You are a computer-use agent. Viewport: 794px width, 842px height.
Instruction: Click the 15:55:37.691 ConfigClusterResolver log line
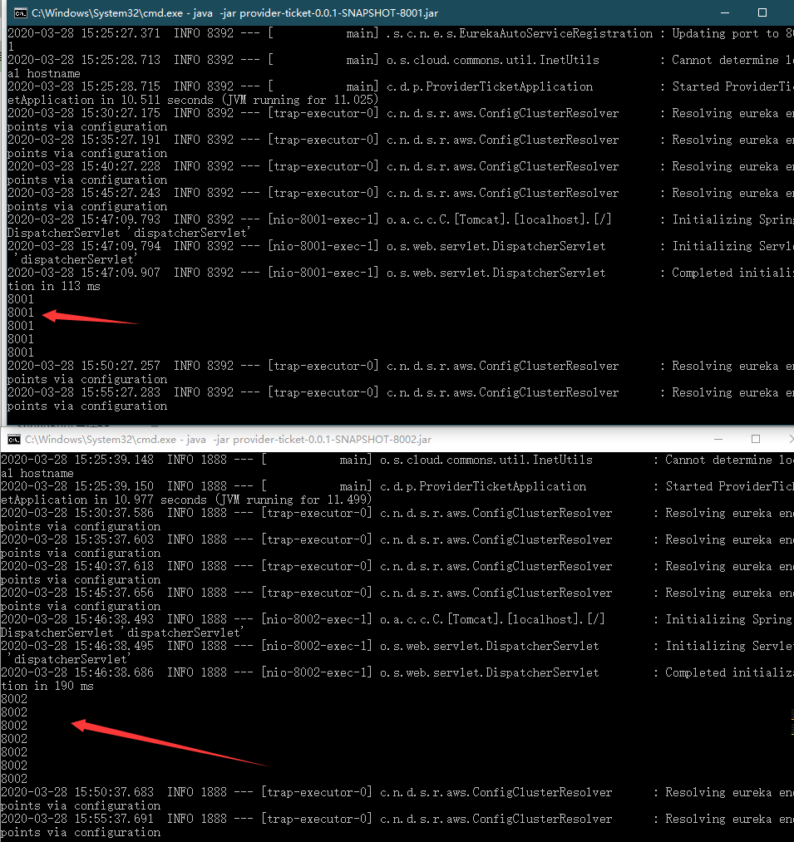coord(333,819)
